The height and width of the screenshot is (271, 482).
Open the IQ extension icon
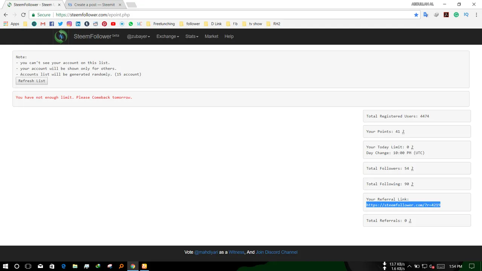[x=466, y=15]
